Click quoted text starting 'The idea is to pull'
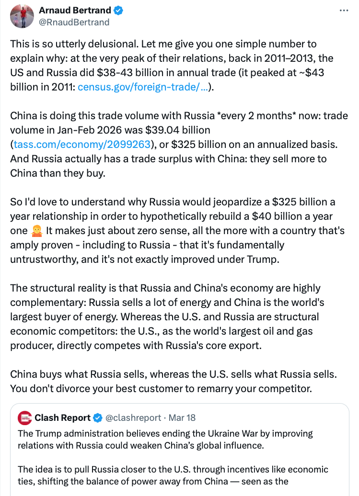359x496 pixels. (173, 474)
